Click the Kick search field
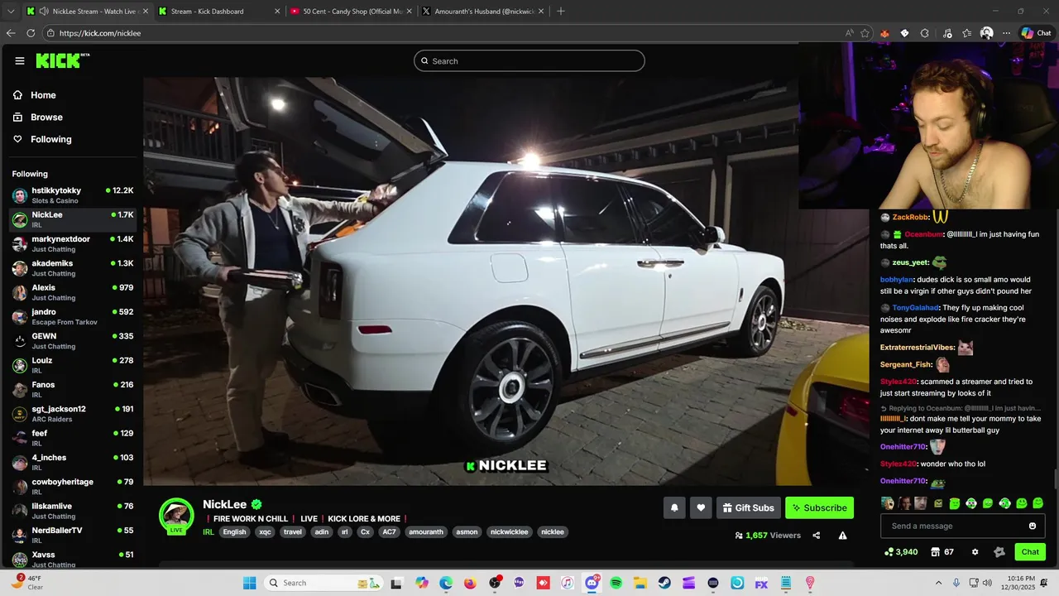Image resolution: width=1059 pixels, height=596 pixels. (529, 61)
